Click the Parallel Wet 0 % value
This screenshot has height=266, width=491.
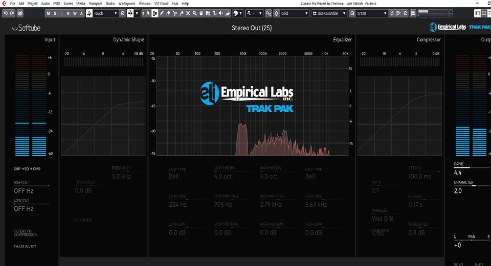(383, 219)
